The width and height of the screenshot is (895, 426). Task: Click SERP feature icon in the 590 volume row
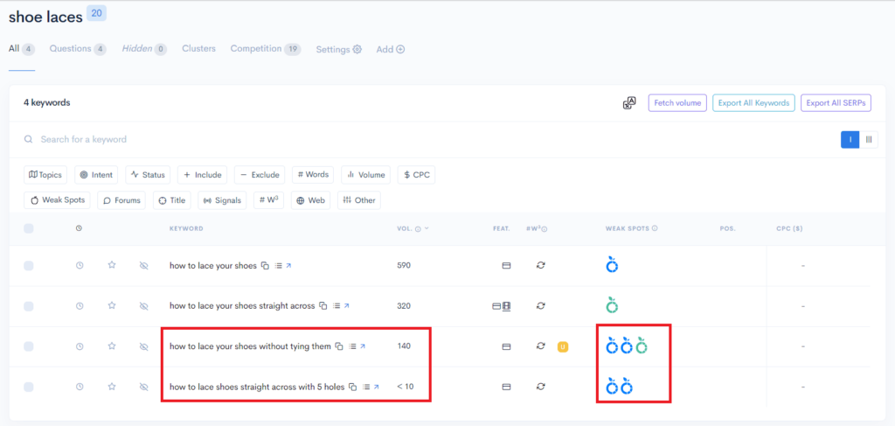click(x=506, y=266)
